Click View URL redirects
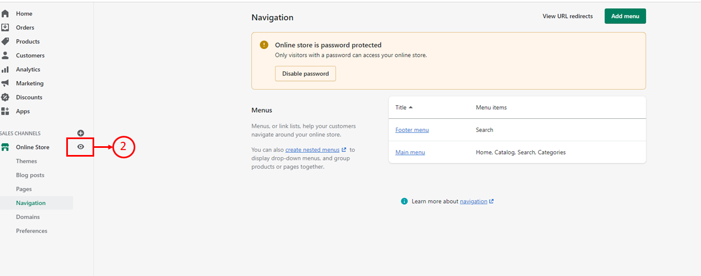Viewport: 701px width, 276px height. 567,16
